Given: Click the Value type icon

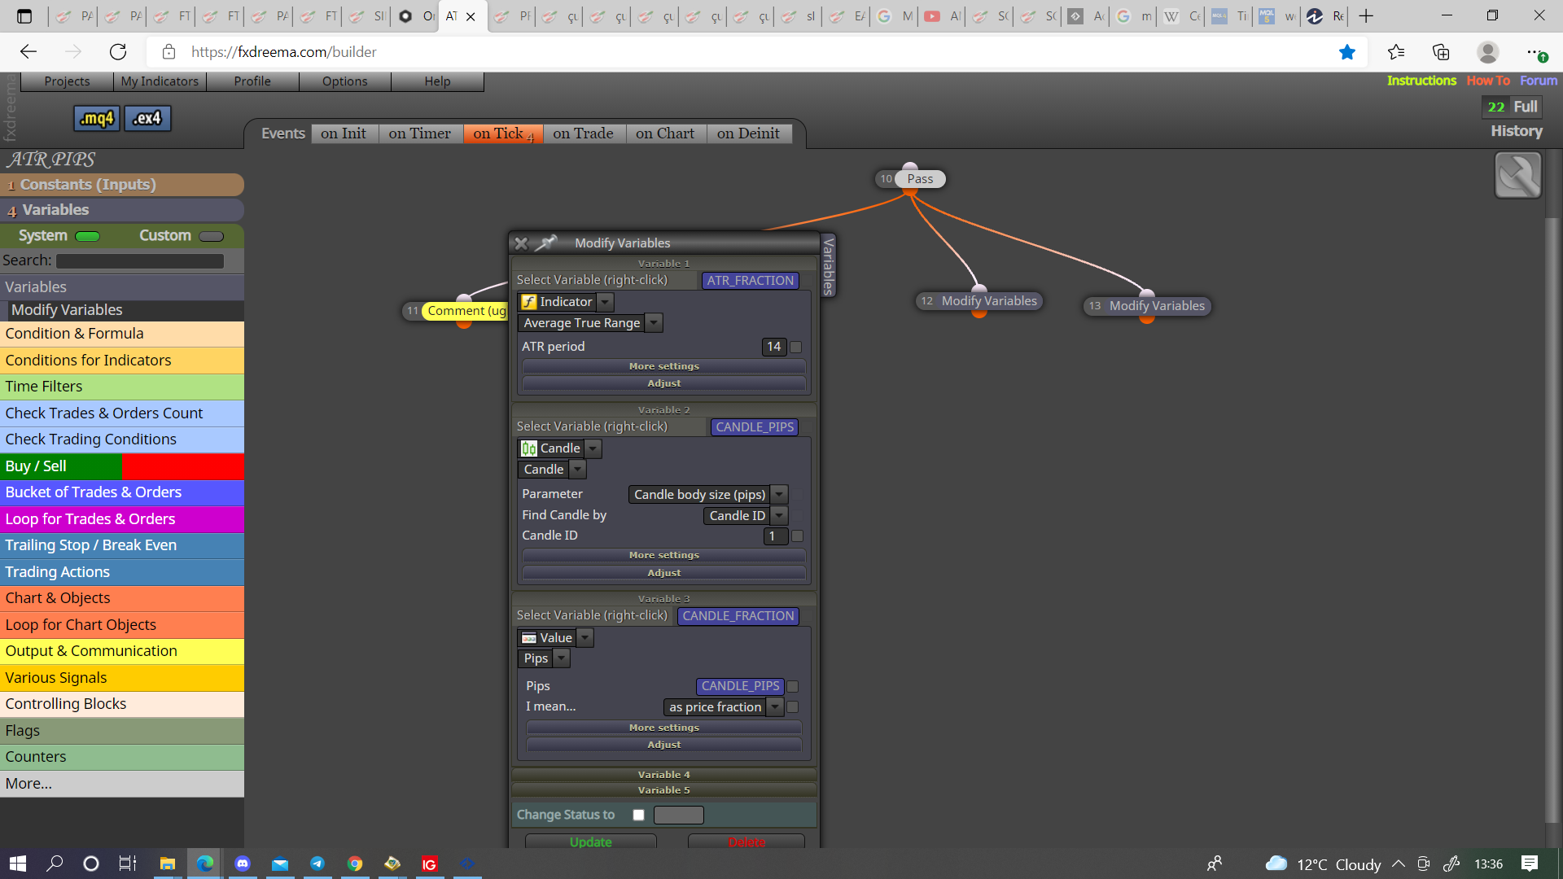Looking at the screenshot, I should [529, 638].
